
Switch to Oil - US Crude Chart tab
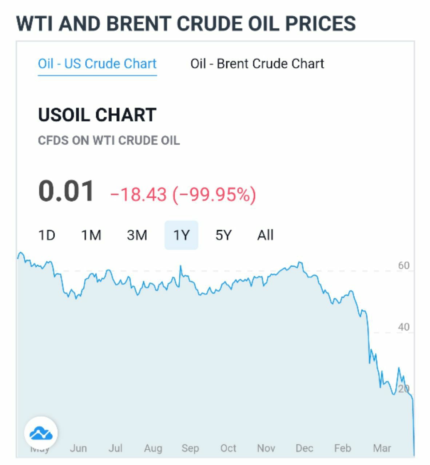[97, 64]
